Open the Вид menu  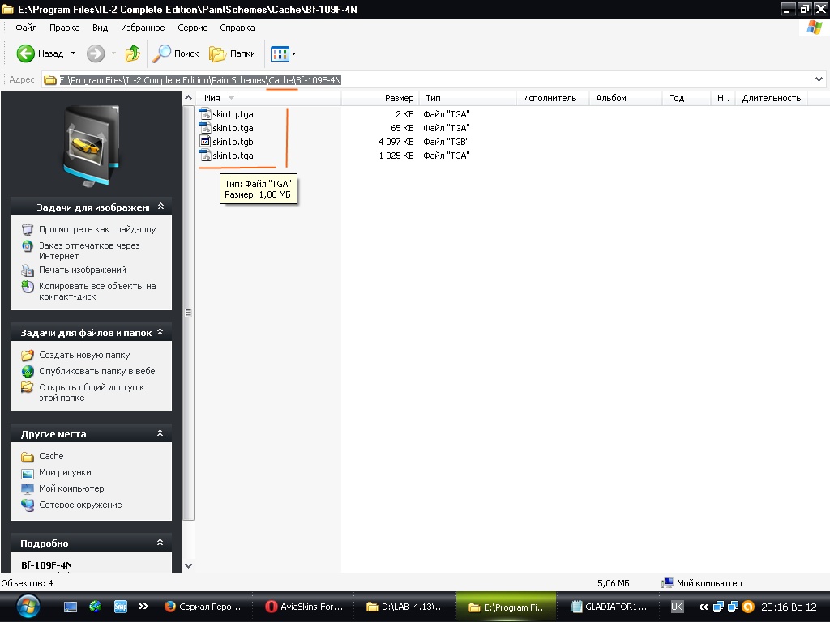[100, 28]
